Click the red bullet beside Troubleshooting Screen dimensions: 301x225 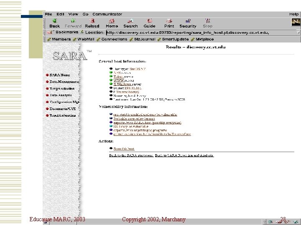(47, 115)
